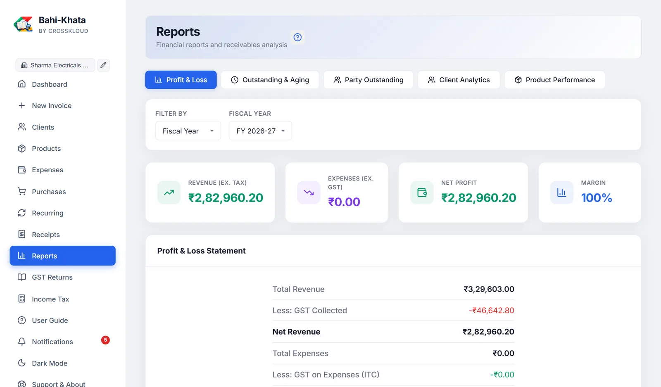Click the pencil edit icon beside Sharma Electricals
This screenshot has height=387, width=661.
103,65
